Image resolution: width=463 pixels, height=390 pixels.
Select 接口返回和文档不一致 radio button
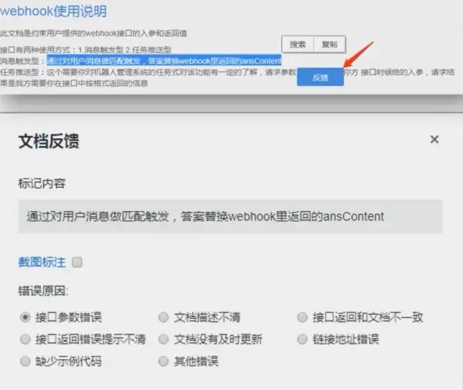tap(301, 317)
